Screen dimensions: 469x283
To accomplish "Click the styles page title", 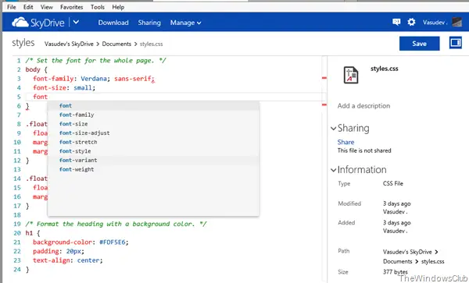I will 23,43.
